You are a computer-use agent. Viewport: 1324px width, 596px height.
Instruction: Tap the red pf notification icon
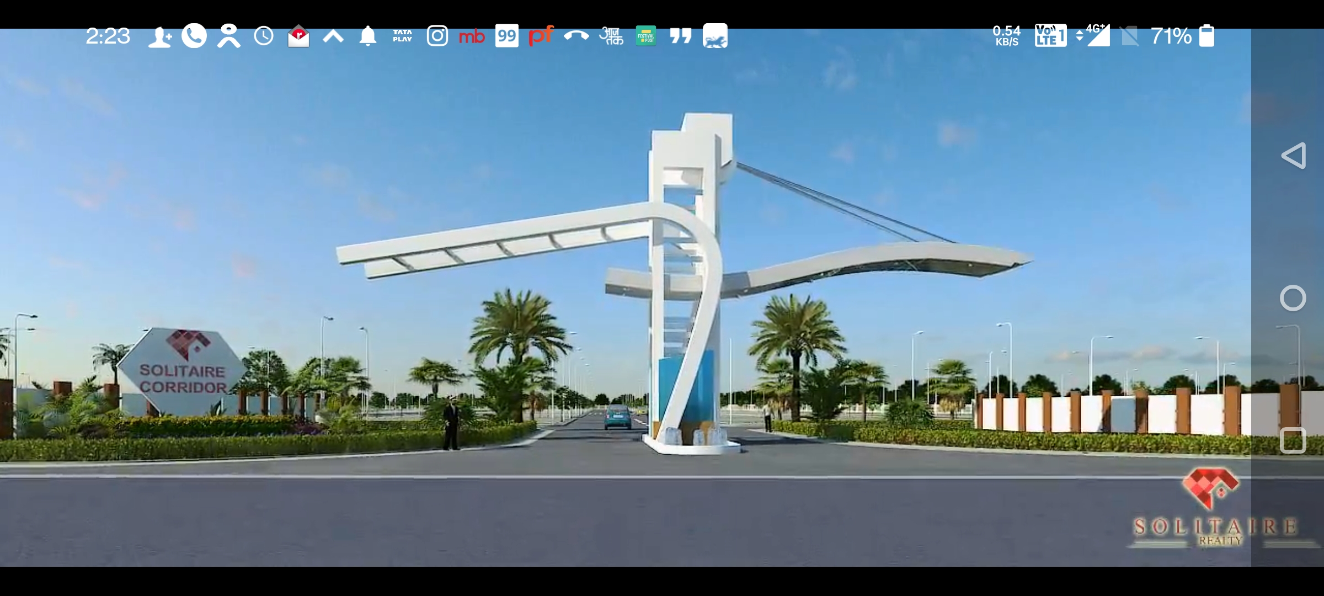(x=541, y=36)
